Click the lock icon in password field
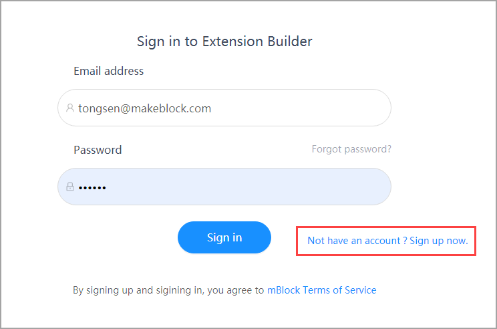The image size is (497, 329). point(69,187)
